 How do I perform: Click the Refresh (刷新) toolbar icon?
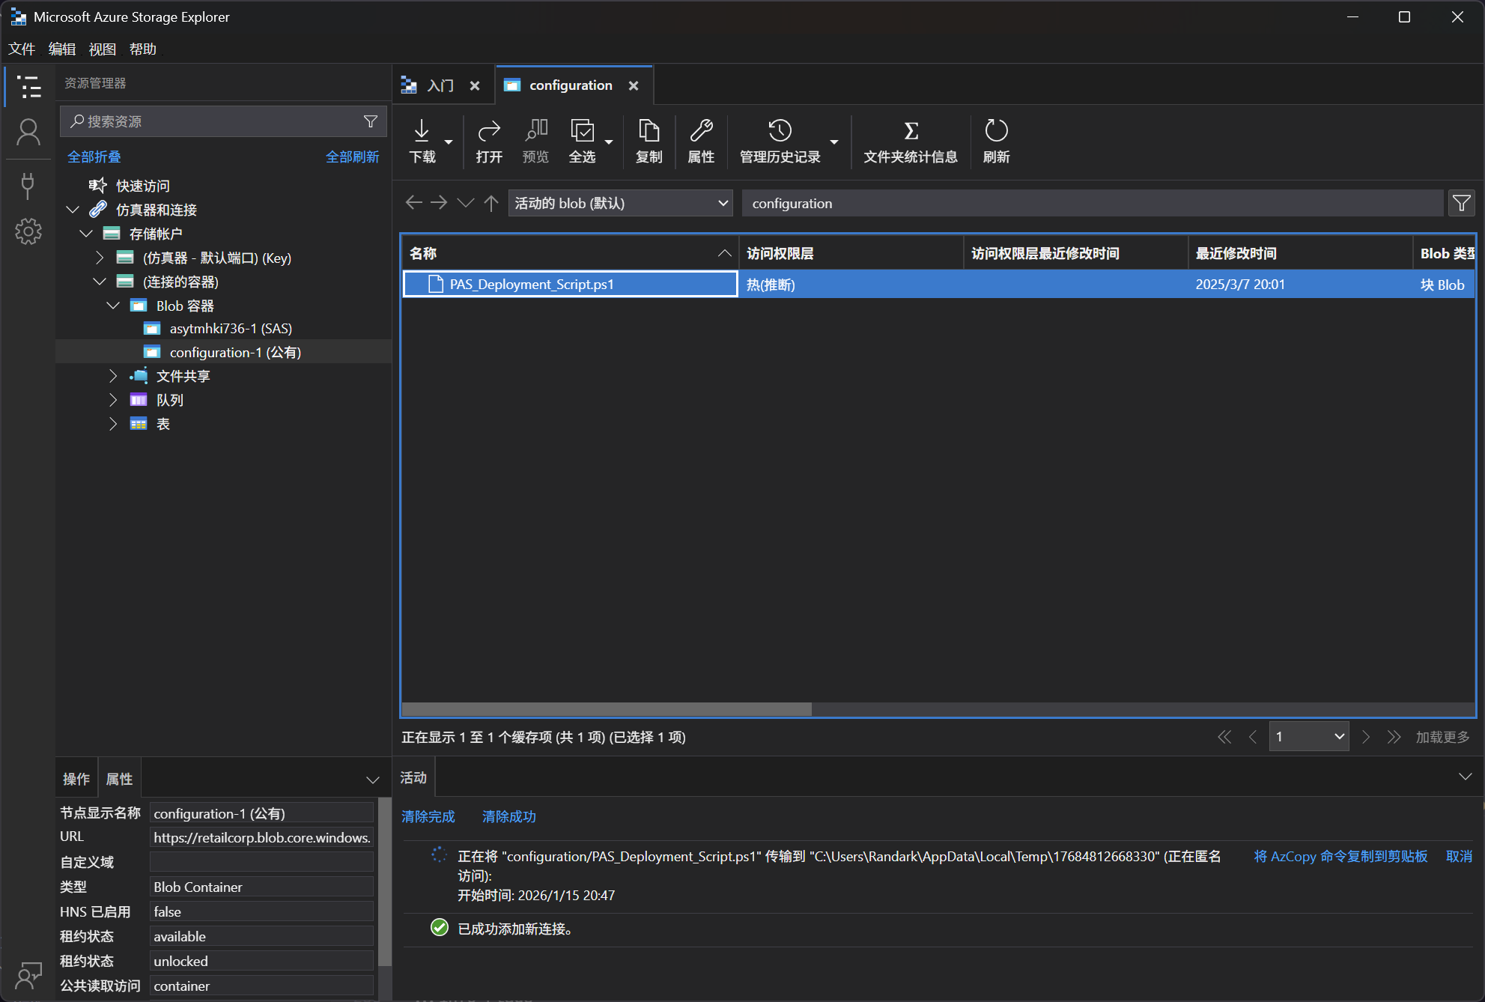[996, 132]
